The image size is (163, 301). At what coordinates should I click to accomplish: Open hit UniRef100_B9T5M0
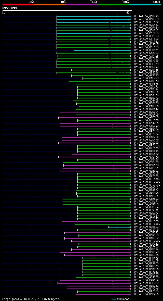click(146, 22)
